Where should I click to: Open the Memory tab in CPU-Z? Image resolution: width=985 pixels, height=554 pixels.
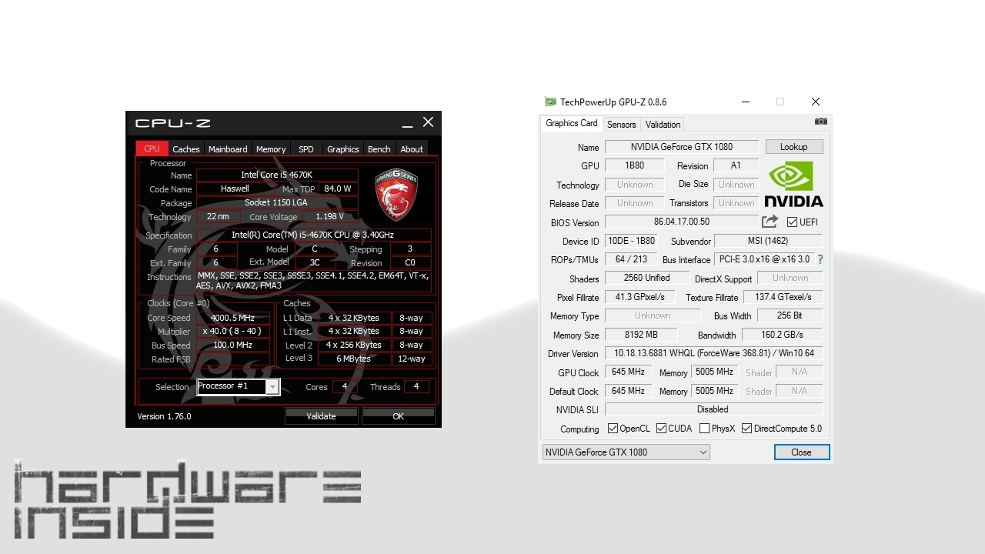pyautogui.click(x=271, y=149)
